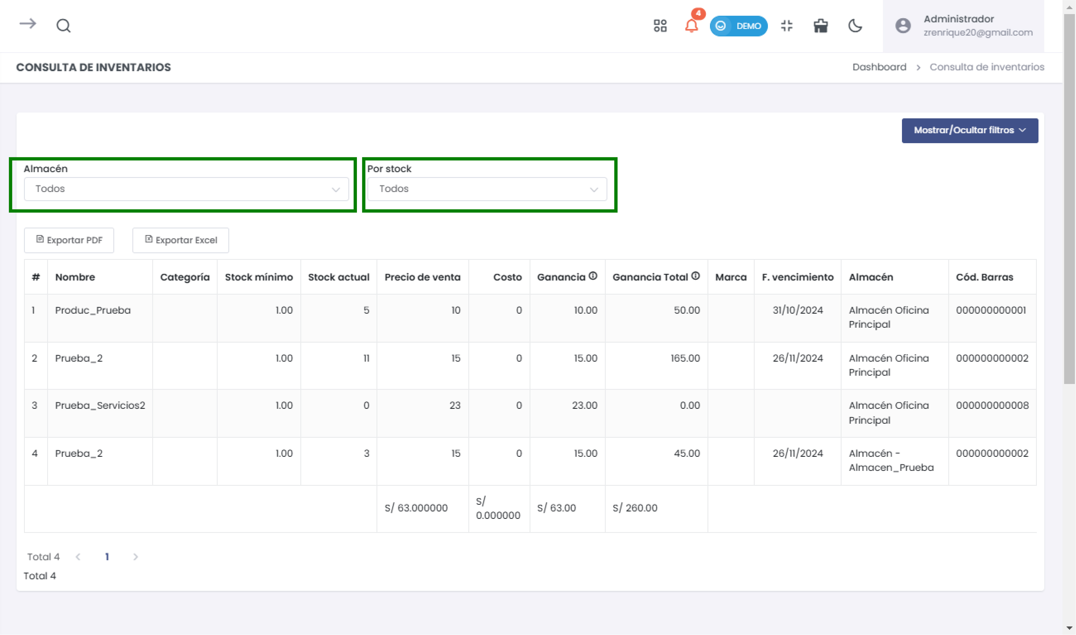Open the notifications bell icon
The height and width of the screenshot is (635, 1076).
691,26
